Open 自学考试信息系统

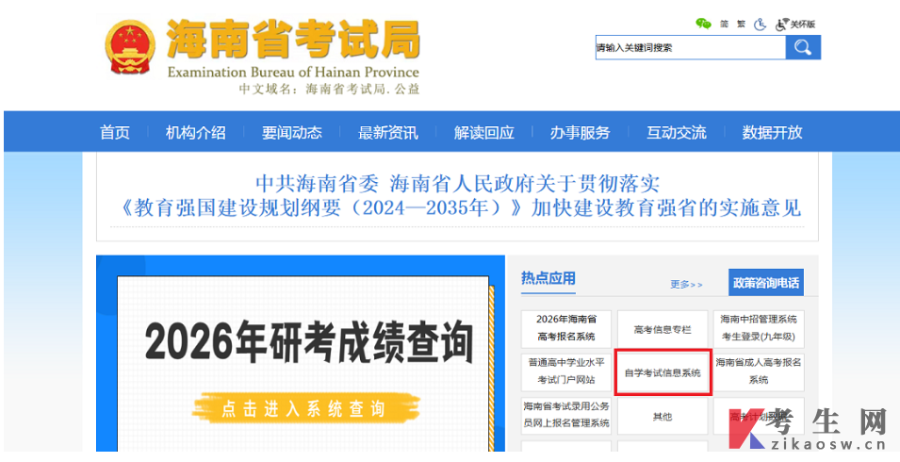pyautogui.click(x=663, y=372)
